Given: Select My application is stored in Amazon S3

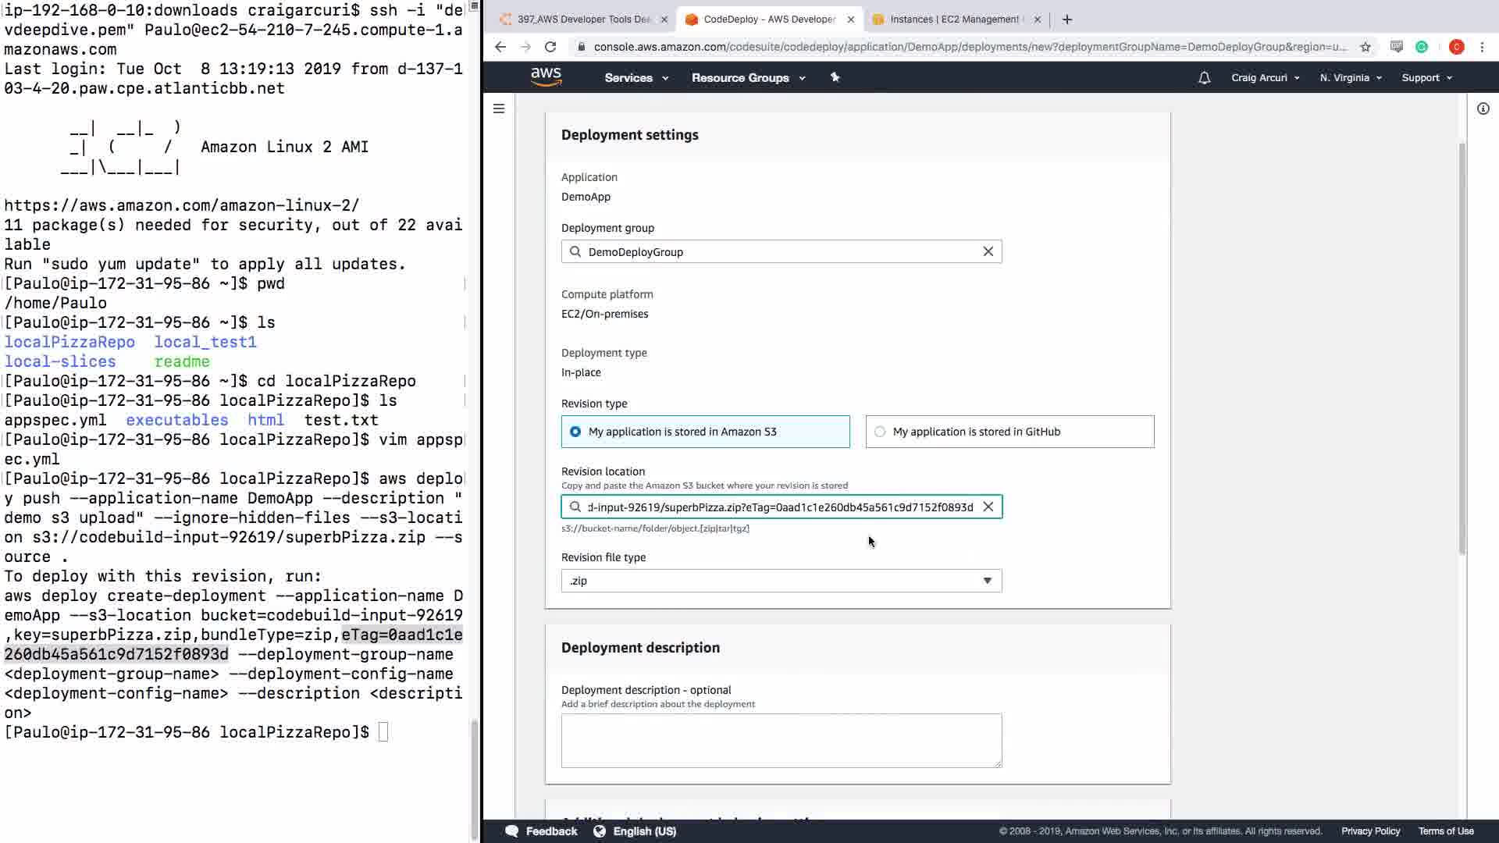Looking at the screenshot, I should coord(575,432).
